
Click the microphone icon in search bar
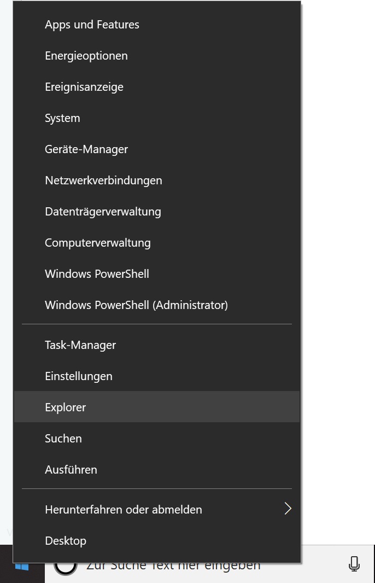354,565
